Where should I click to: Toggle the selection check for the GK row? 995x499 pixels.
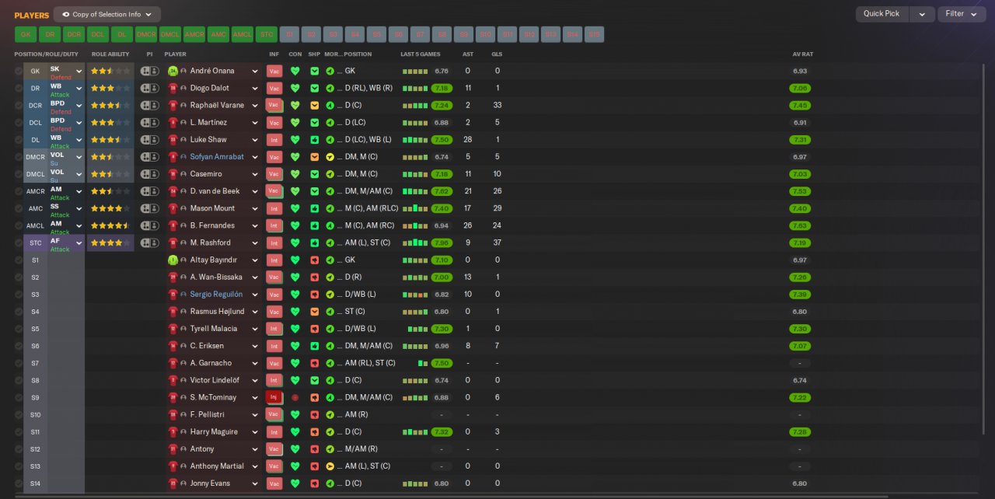click(19, 71)
